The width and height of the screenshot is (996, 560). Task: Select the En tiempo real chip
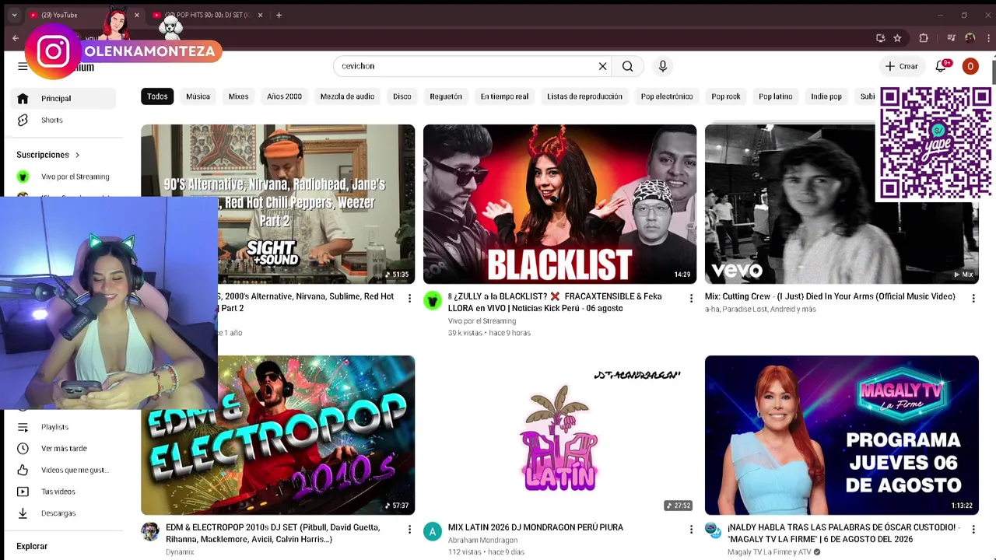(504, 96)
